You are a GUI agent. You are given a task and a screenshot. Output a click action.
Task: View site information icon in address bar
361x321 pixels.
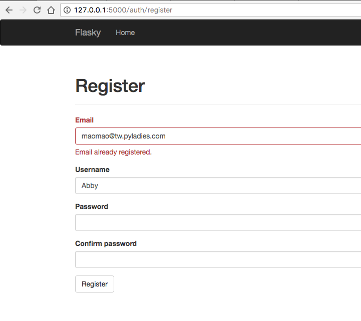coord(67,10)
